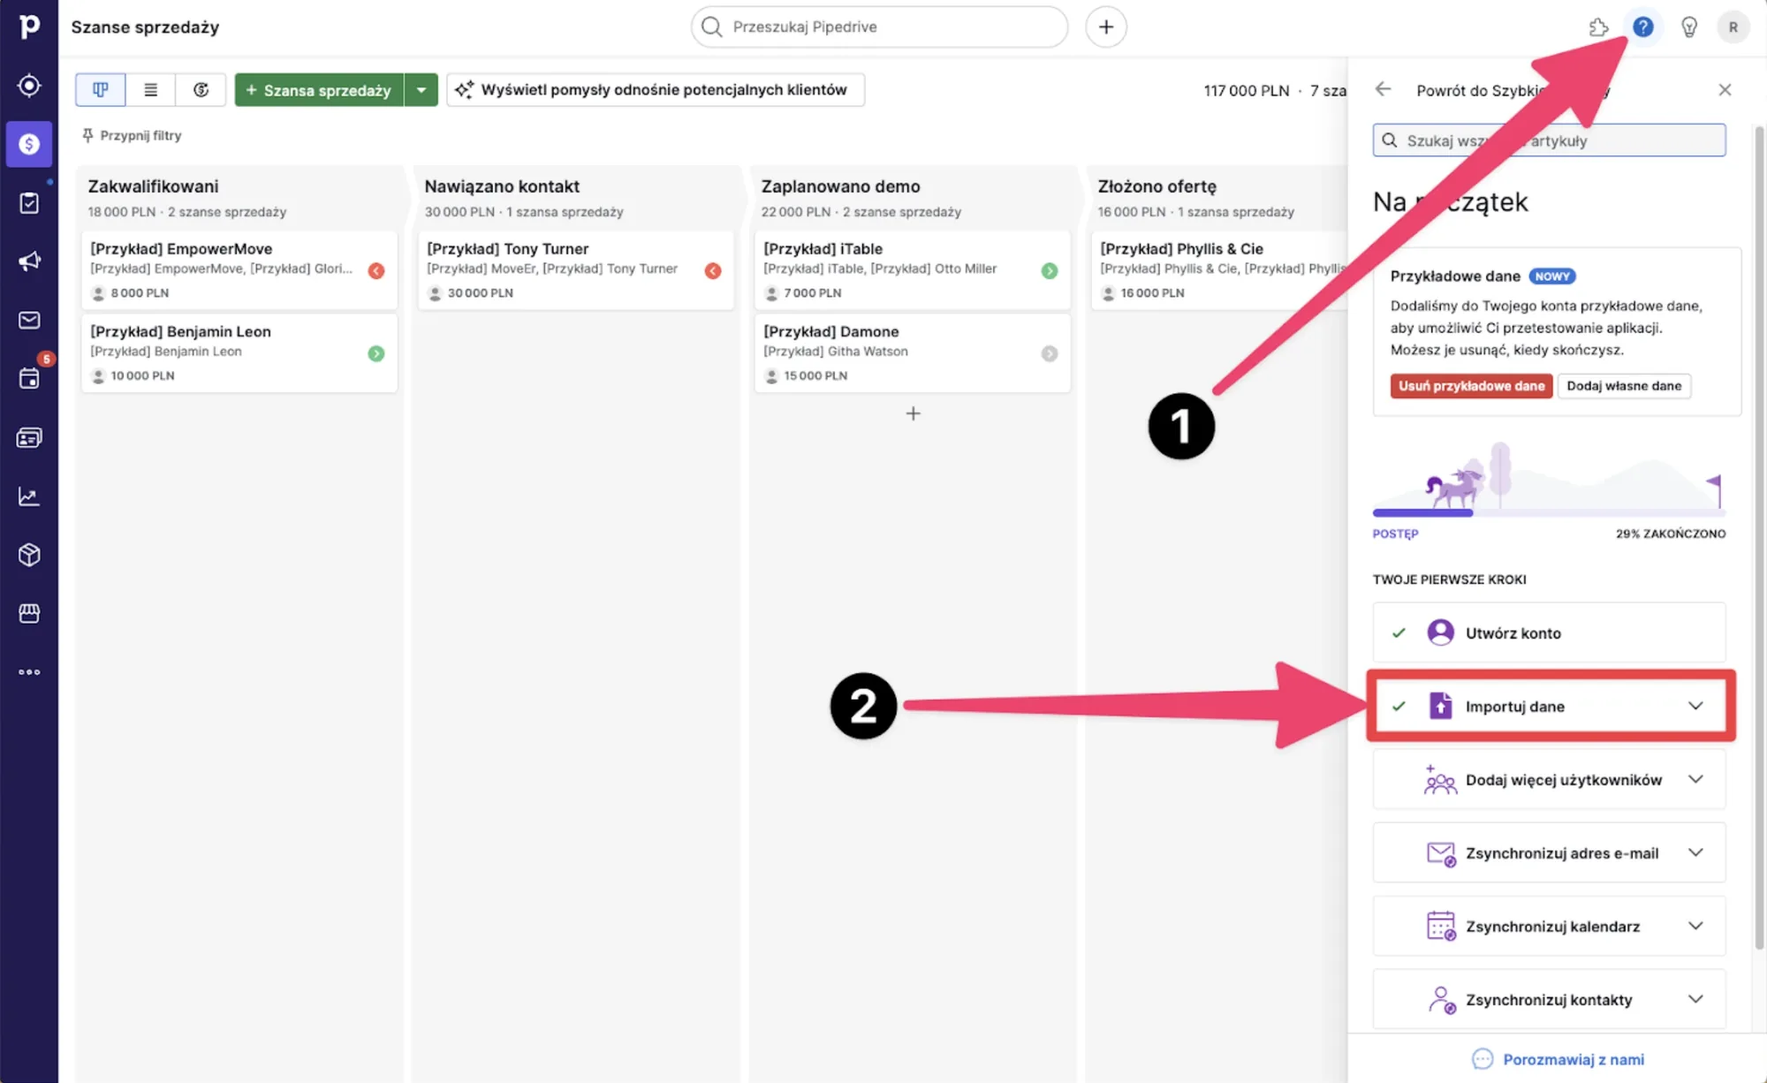This screenshot has height=1083, width=1767.
Task: Click the green Szansa sprzedaży button
Action: 319,90
